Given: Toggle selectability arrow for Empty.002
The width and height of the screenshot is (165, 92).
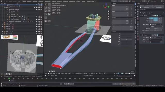Looking at the screenshot, I should click(36, 27).
